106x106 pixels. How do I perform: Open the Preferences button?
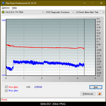[88, 94]
